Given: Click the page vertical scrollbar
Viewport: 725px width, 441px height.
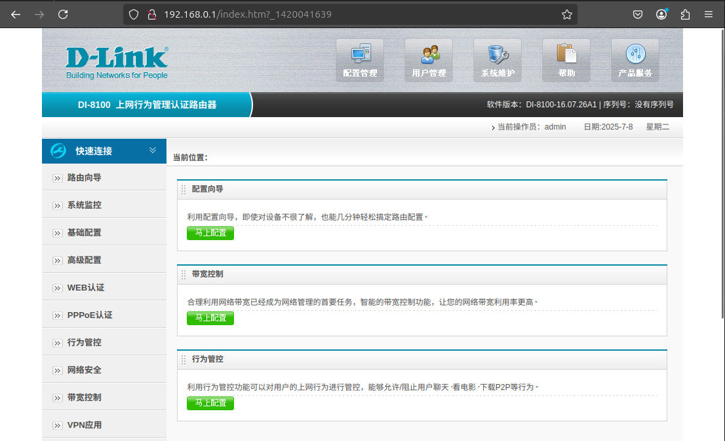Looking at the screenshot, I should (x=722, y=173).
